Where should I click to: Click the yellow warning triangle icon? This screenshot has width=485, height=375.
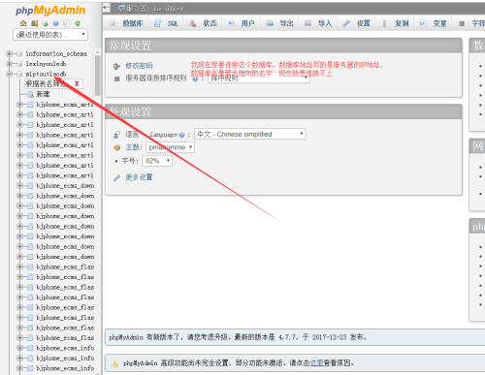(x=114, y=363)
